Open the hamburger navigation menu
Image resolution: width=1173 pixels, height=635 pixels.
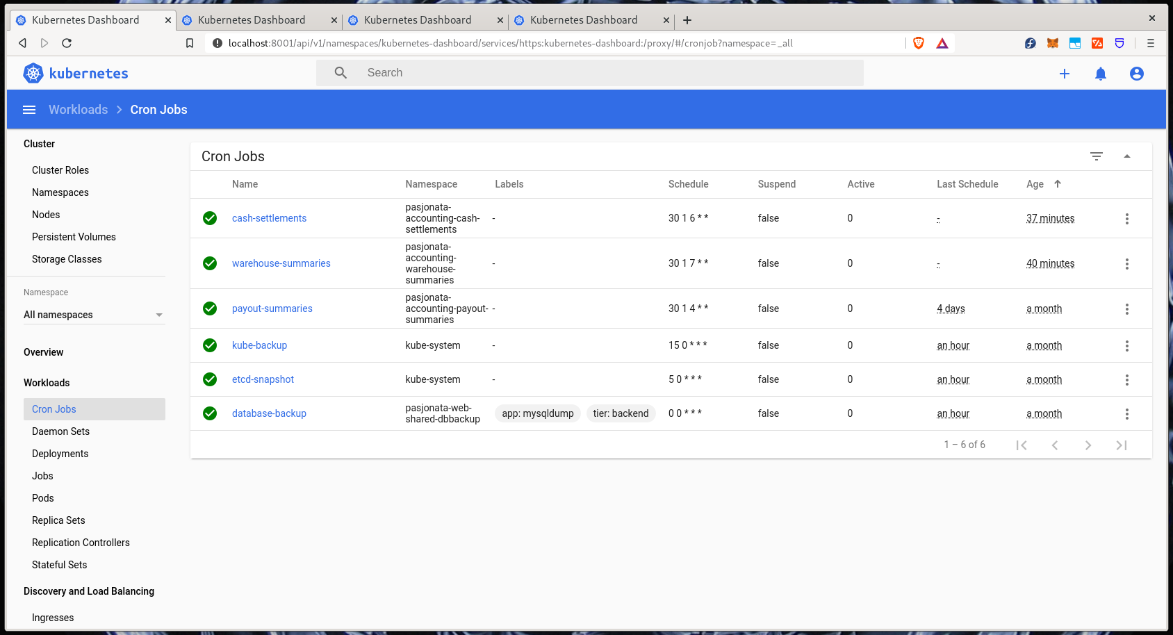(x=29, y=110)
